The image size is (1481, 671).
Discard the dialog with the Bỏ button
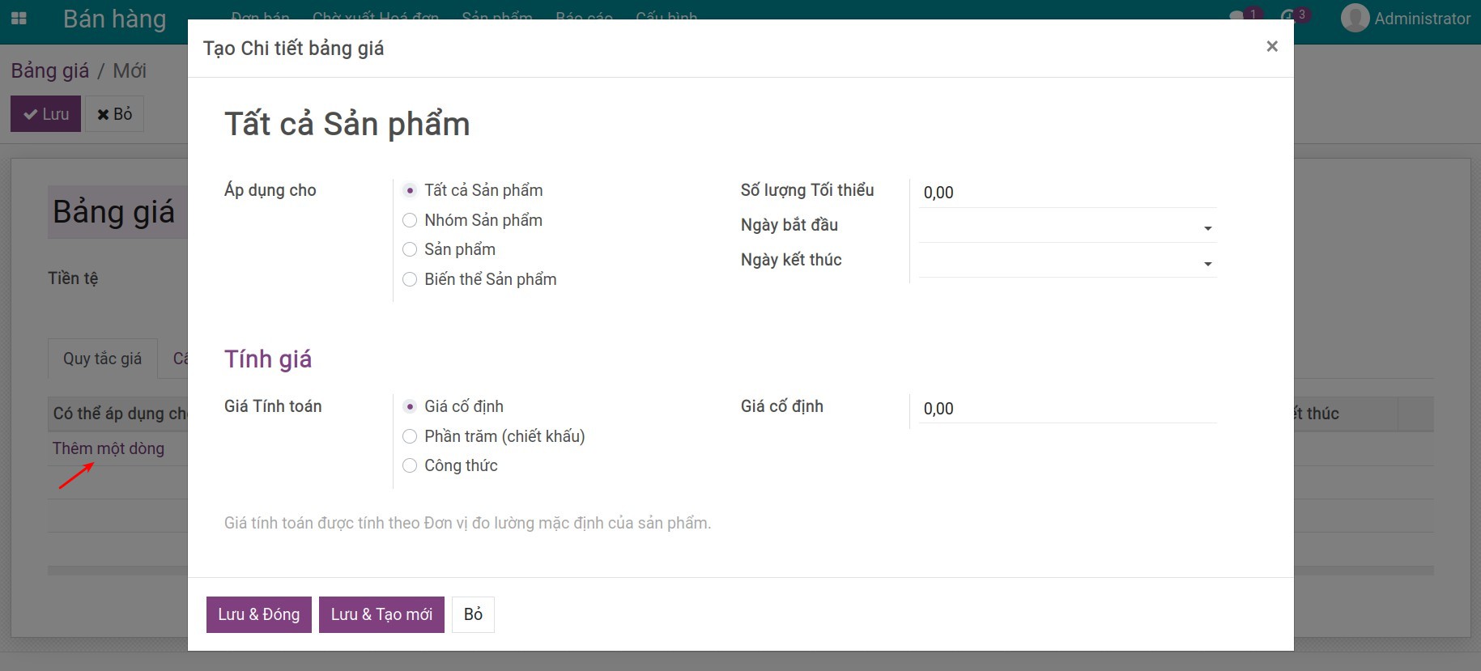473,614
